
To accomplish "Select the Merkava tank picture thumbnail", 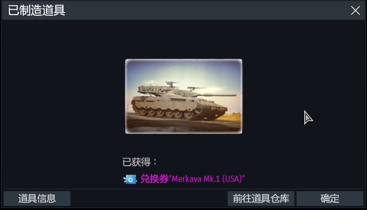I will pos(184,96).
